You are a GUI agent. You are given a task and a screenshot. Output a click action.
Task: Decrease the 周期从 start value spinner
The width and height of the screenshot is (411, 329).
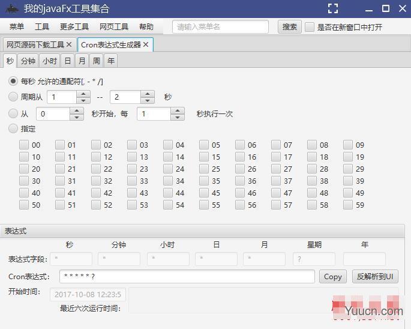[x=83, y=100]
